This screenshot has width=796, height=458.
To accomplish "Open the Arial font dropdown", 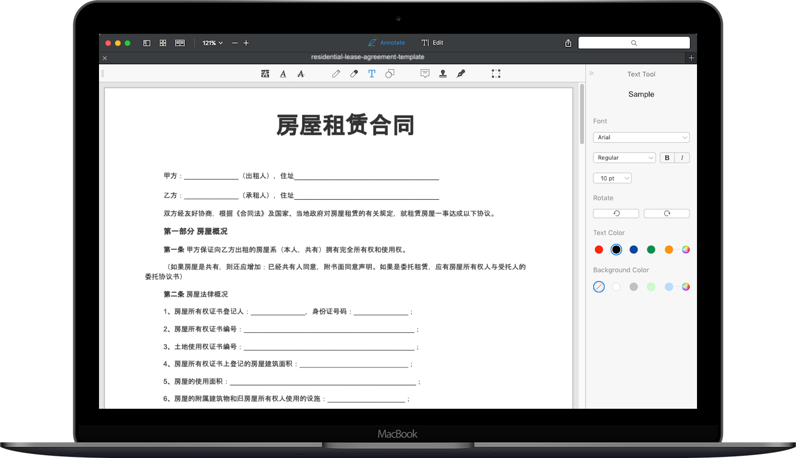I will click(641, 138).
